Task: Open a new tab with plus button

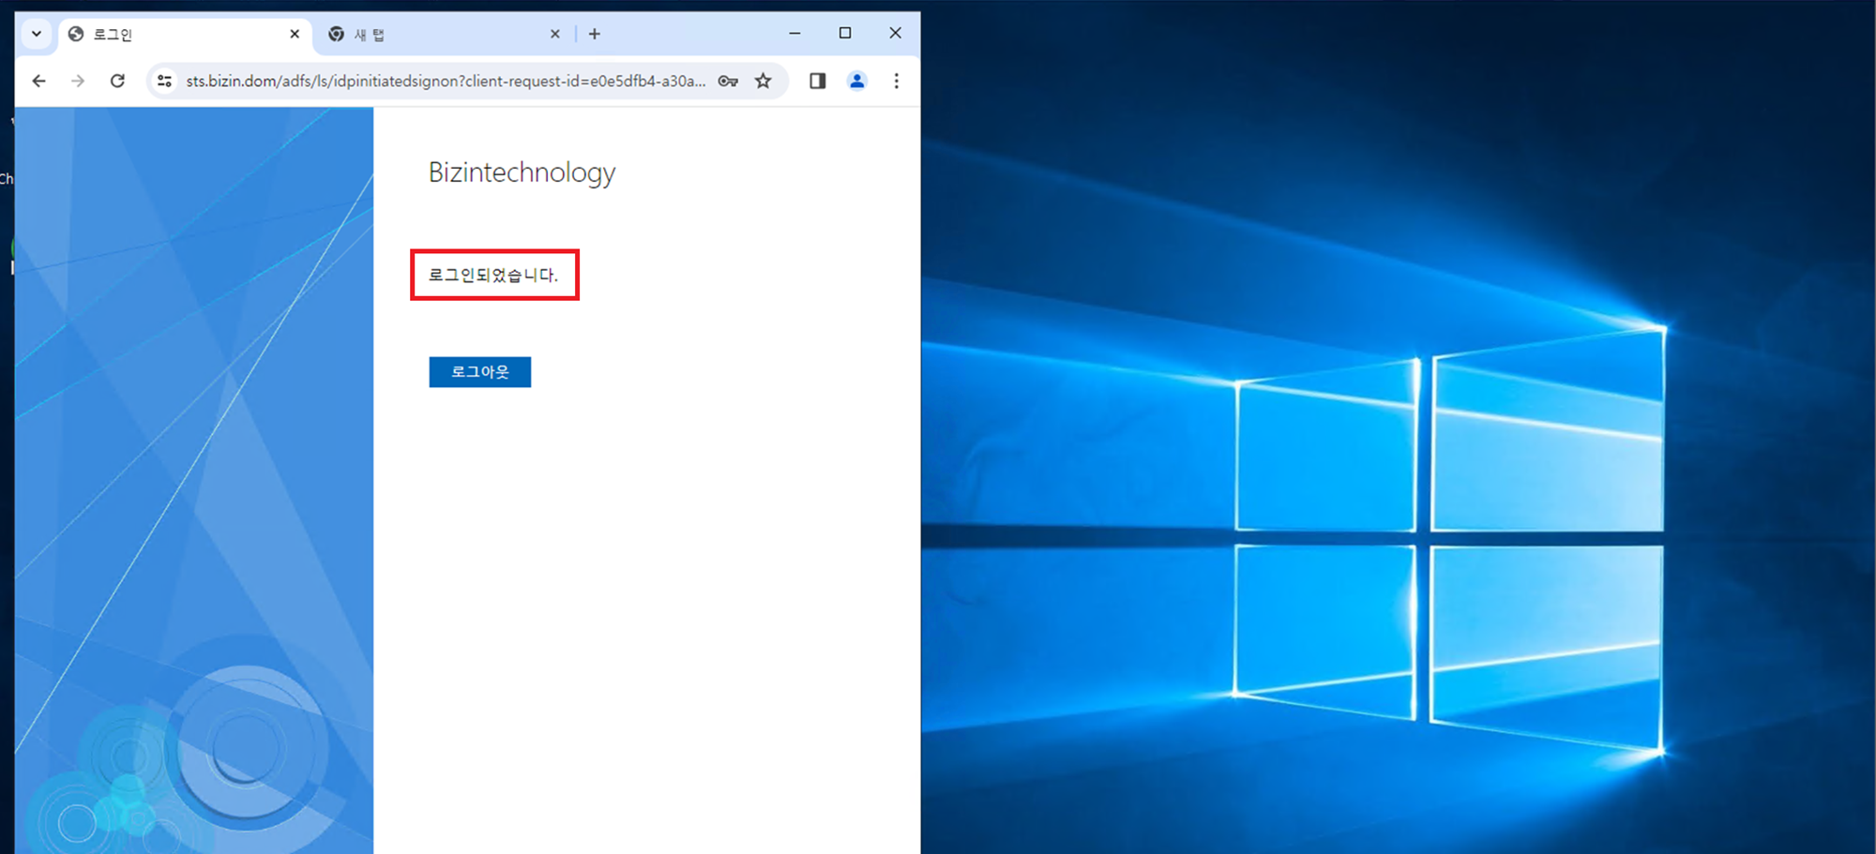Action: [595, 34]
